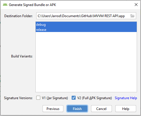Click the 'Generate Signed Bundle or APK' title text

point(33,5)
